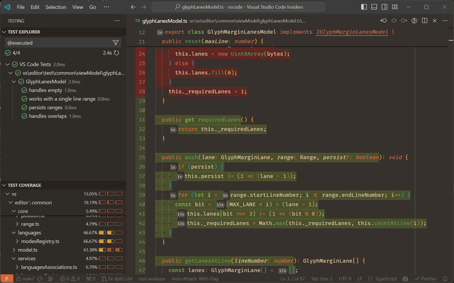The height and width of the screenshot is (283, 454).
Task: Open Source Control sync icon in status bar
Action: point(39,278)
